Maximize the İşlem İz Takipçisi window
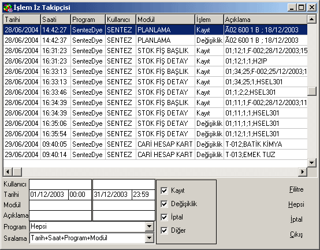Screen dimensions: 320x250 tap(302, 8)
